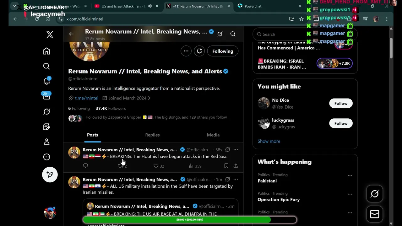402x226 pixels.
Task: Open BREAKING: ISRAEL B0MBS IRAN live space
Action: tap(305, 64)
